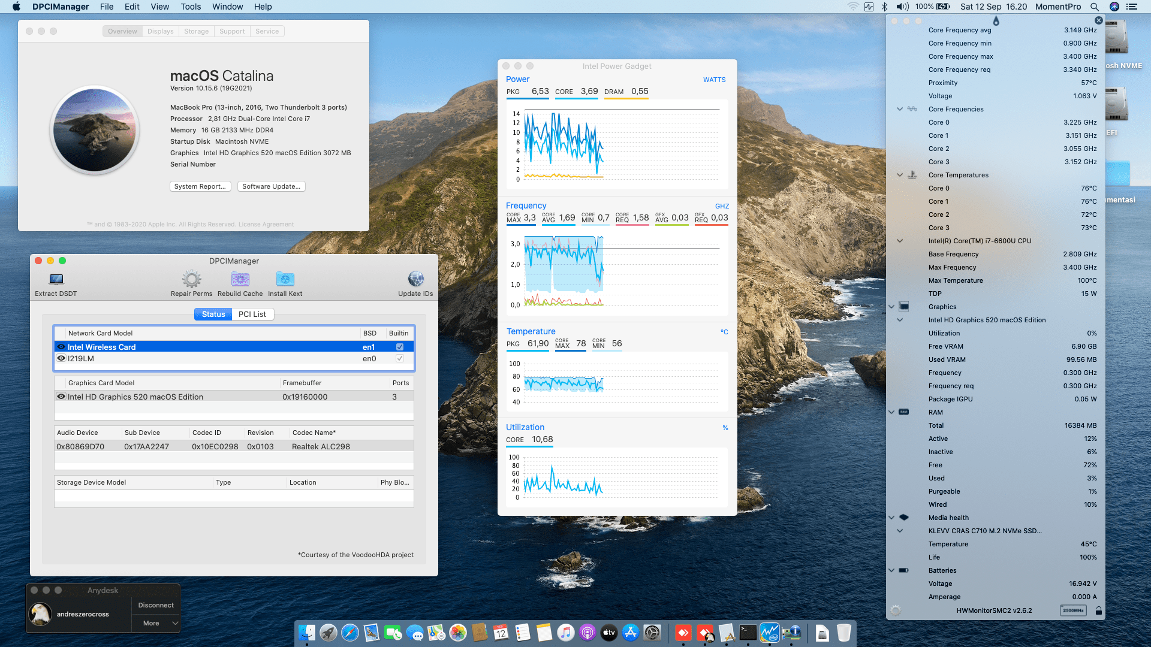Click Intel Power Gadget Dock icon

pyautogui.click(x=770, y=633)
